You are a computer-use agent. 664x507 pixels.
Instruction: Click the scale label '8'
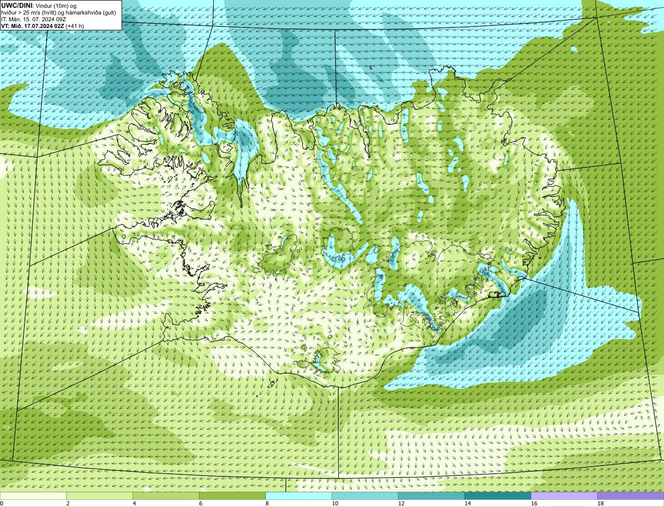267,503
